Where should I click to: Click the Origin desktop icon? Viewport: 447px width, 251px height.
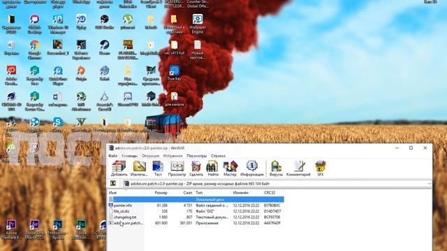(x=81, y=73)
